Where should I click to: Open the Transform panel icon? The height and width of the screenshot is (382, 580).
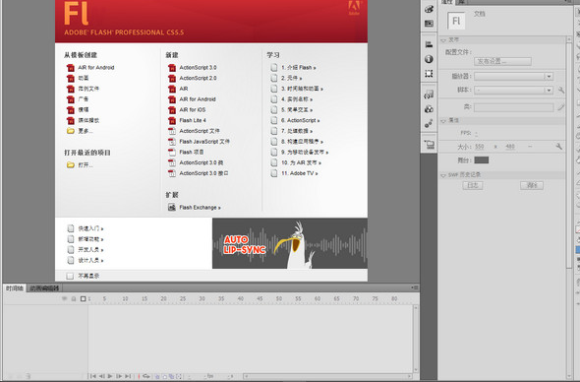click(x=429, y=74)
